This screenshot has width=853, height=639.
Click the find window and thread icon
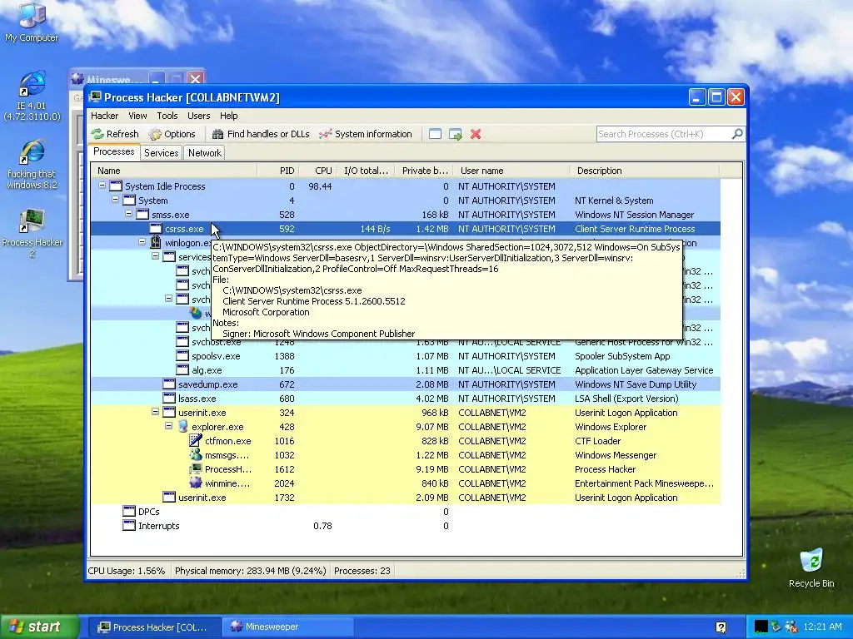[x=456, y=134]
